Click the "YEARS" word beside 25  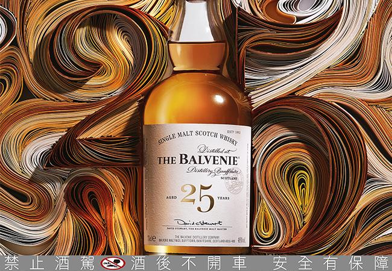224,198
